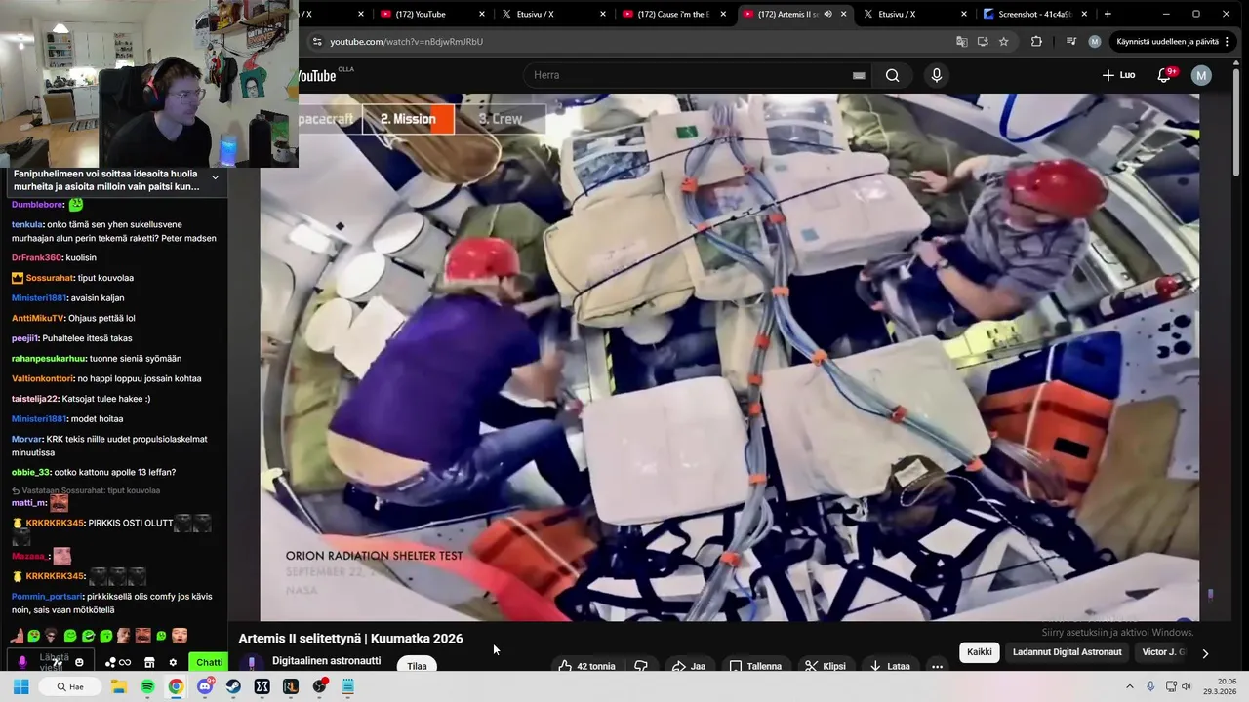
Task: Open YouTube notifications bell
Action: (1164, 75)
